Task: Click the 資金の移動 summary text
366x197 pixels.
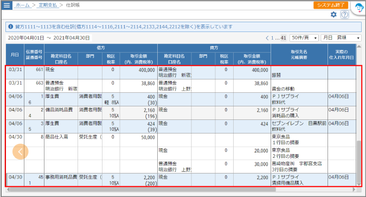Action: pyautogui.click(x=283, y=89)
